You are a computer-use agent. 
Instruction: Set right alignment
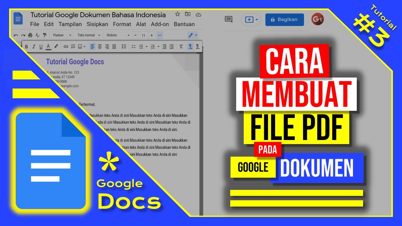click(x=107, y=46)
